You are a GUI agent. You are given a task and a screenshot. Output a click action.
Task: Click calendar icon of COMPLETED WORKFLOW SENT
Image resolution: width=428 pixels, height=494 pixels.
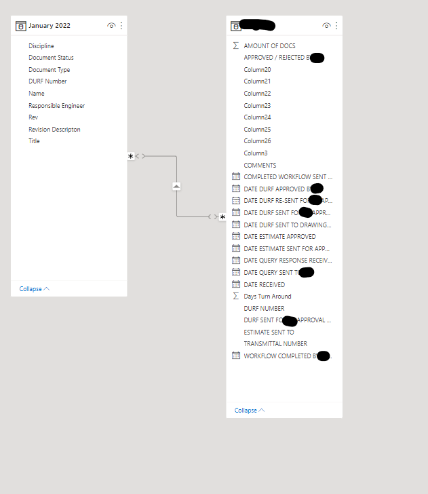point(236,176)
